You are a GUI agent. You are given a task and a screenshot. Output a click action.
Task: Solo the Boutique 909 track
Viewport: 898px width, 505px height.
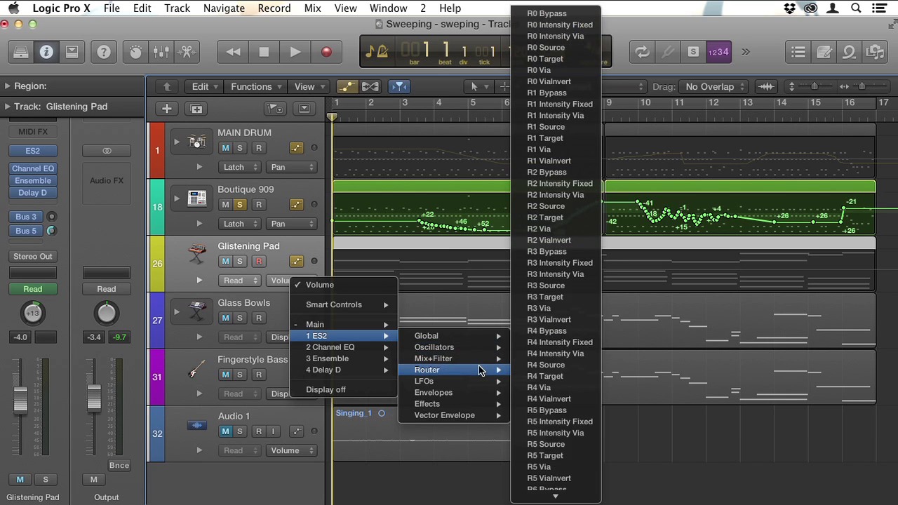[240, 205]
